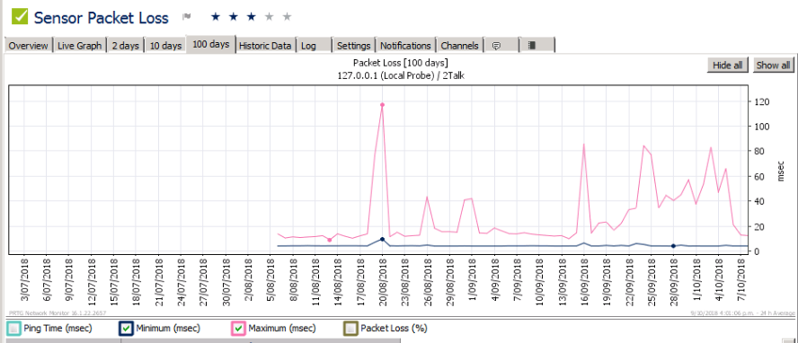The height and width of the screenshot is (343, 798).
Task: Open the 2 days graph tab
Action: pyautogui.click(x=126, y=45)
